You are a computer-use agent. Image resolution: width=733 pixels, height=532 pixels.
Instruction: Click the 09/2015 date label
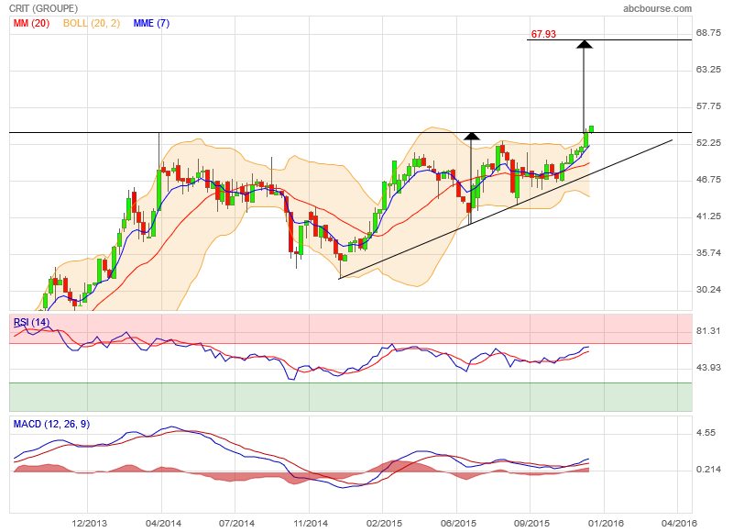pyautogui.click(x=531, y=523)
